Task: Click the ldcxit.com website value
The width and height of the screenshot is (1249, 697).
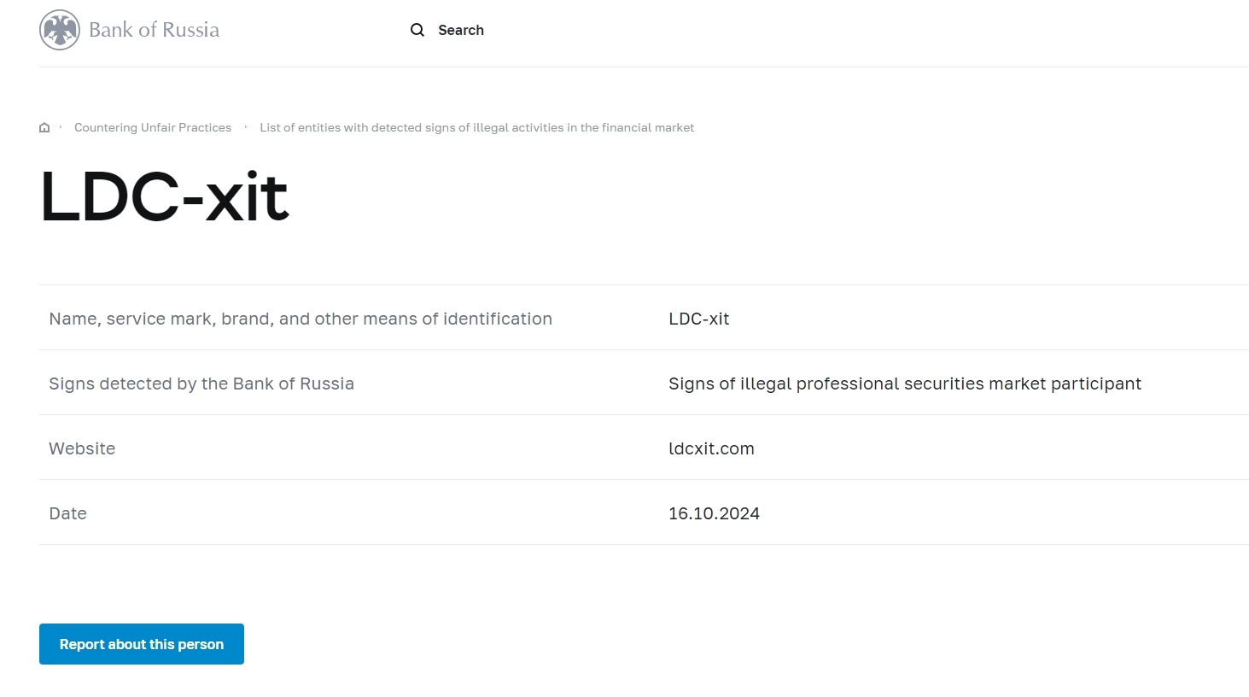Action: (711, 448)
